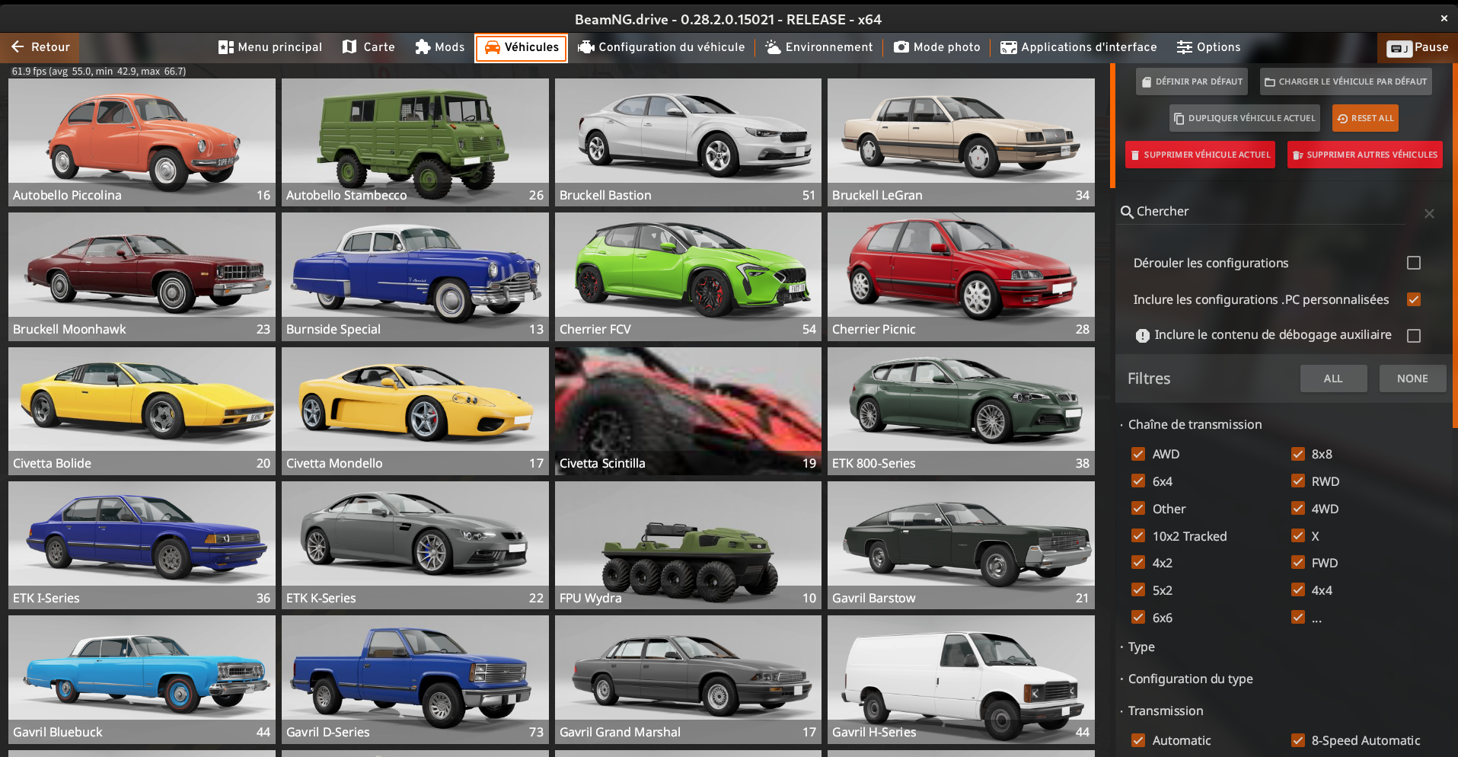
Task: Click the Mode photo camera icon
Action: click(x=901, y=47)
